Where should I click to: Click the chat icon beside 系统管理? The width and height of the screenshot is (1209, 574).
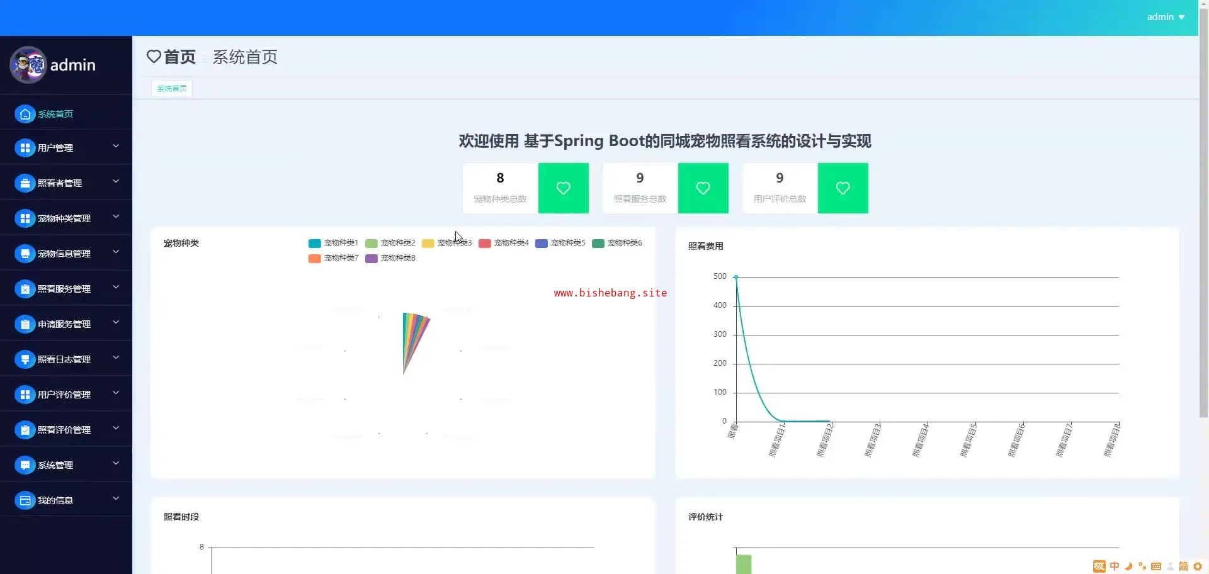(x=25, y=465)
